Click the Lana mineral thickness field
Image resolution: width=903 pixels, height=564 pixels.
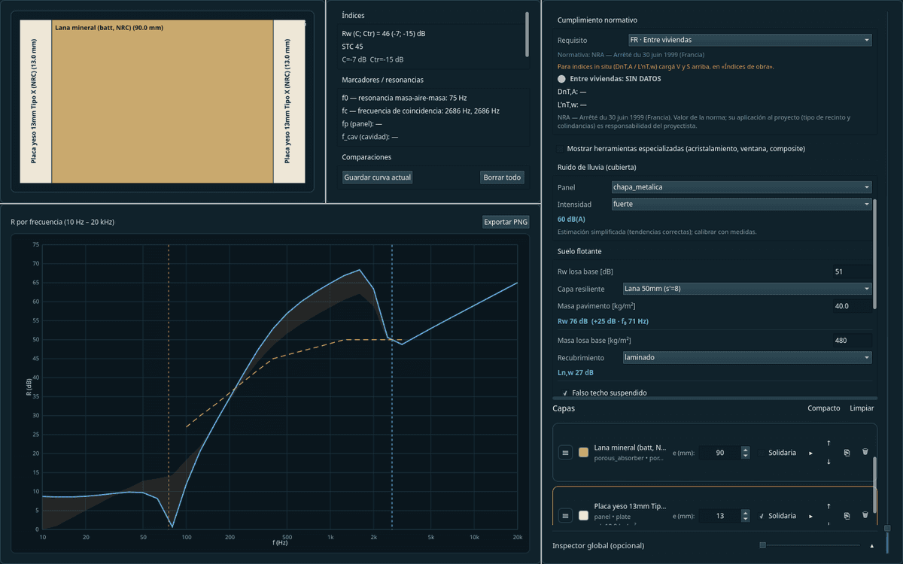click(x=719, y=453)
